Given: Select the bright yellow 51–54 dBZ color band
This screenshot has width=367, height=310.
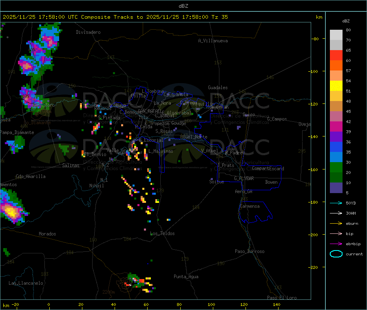Looking at the screenshot, I should (336, 86).
